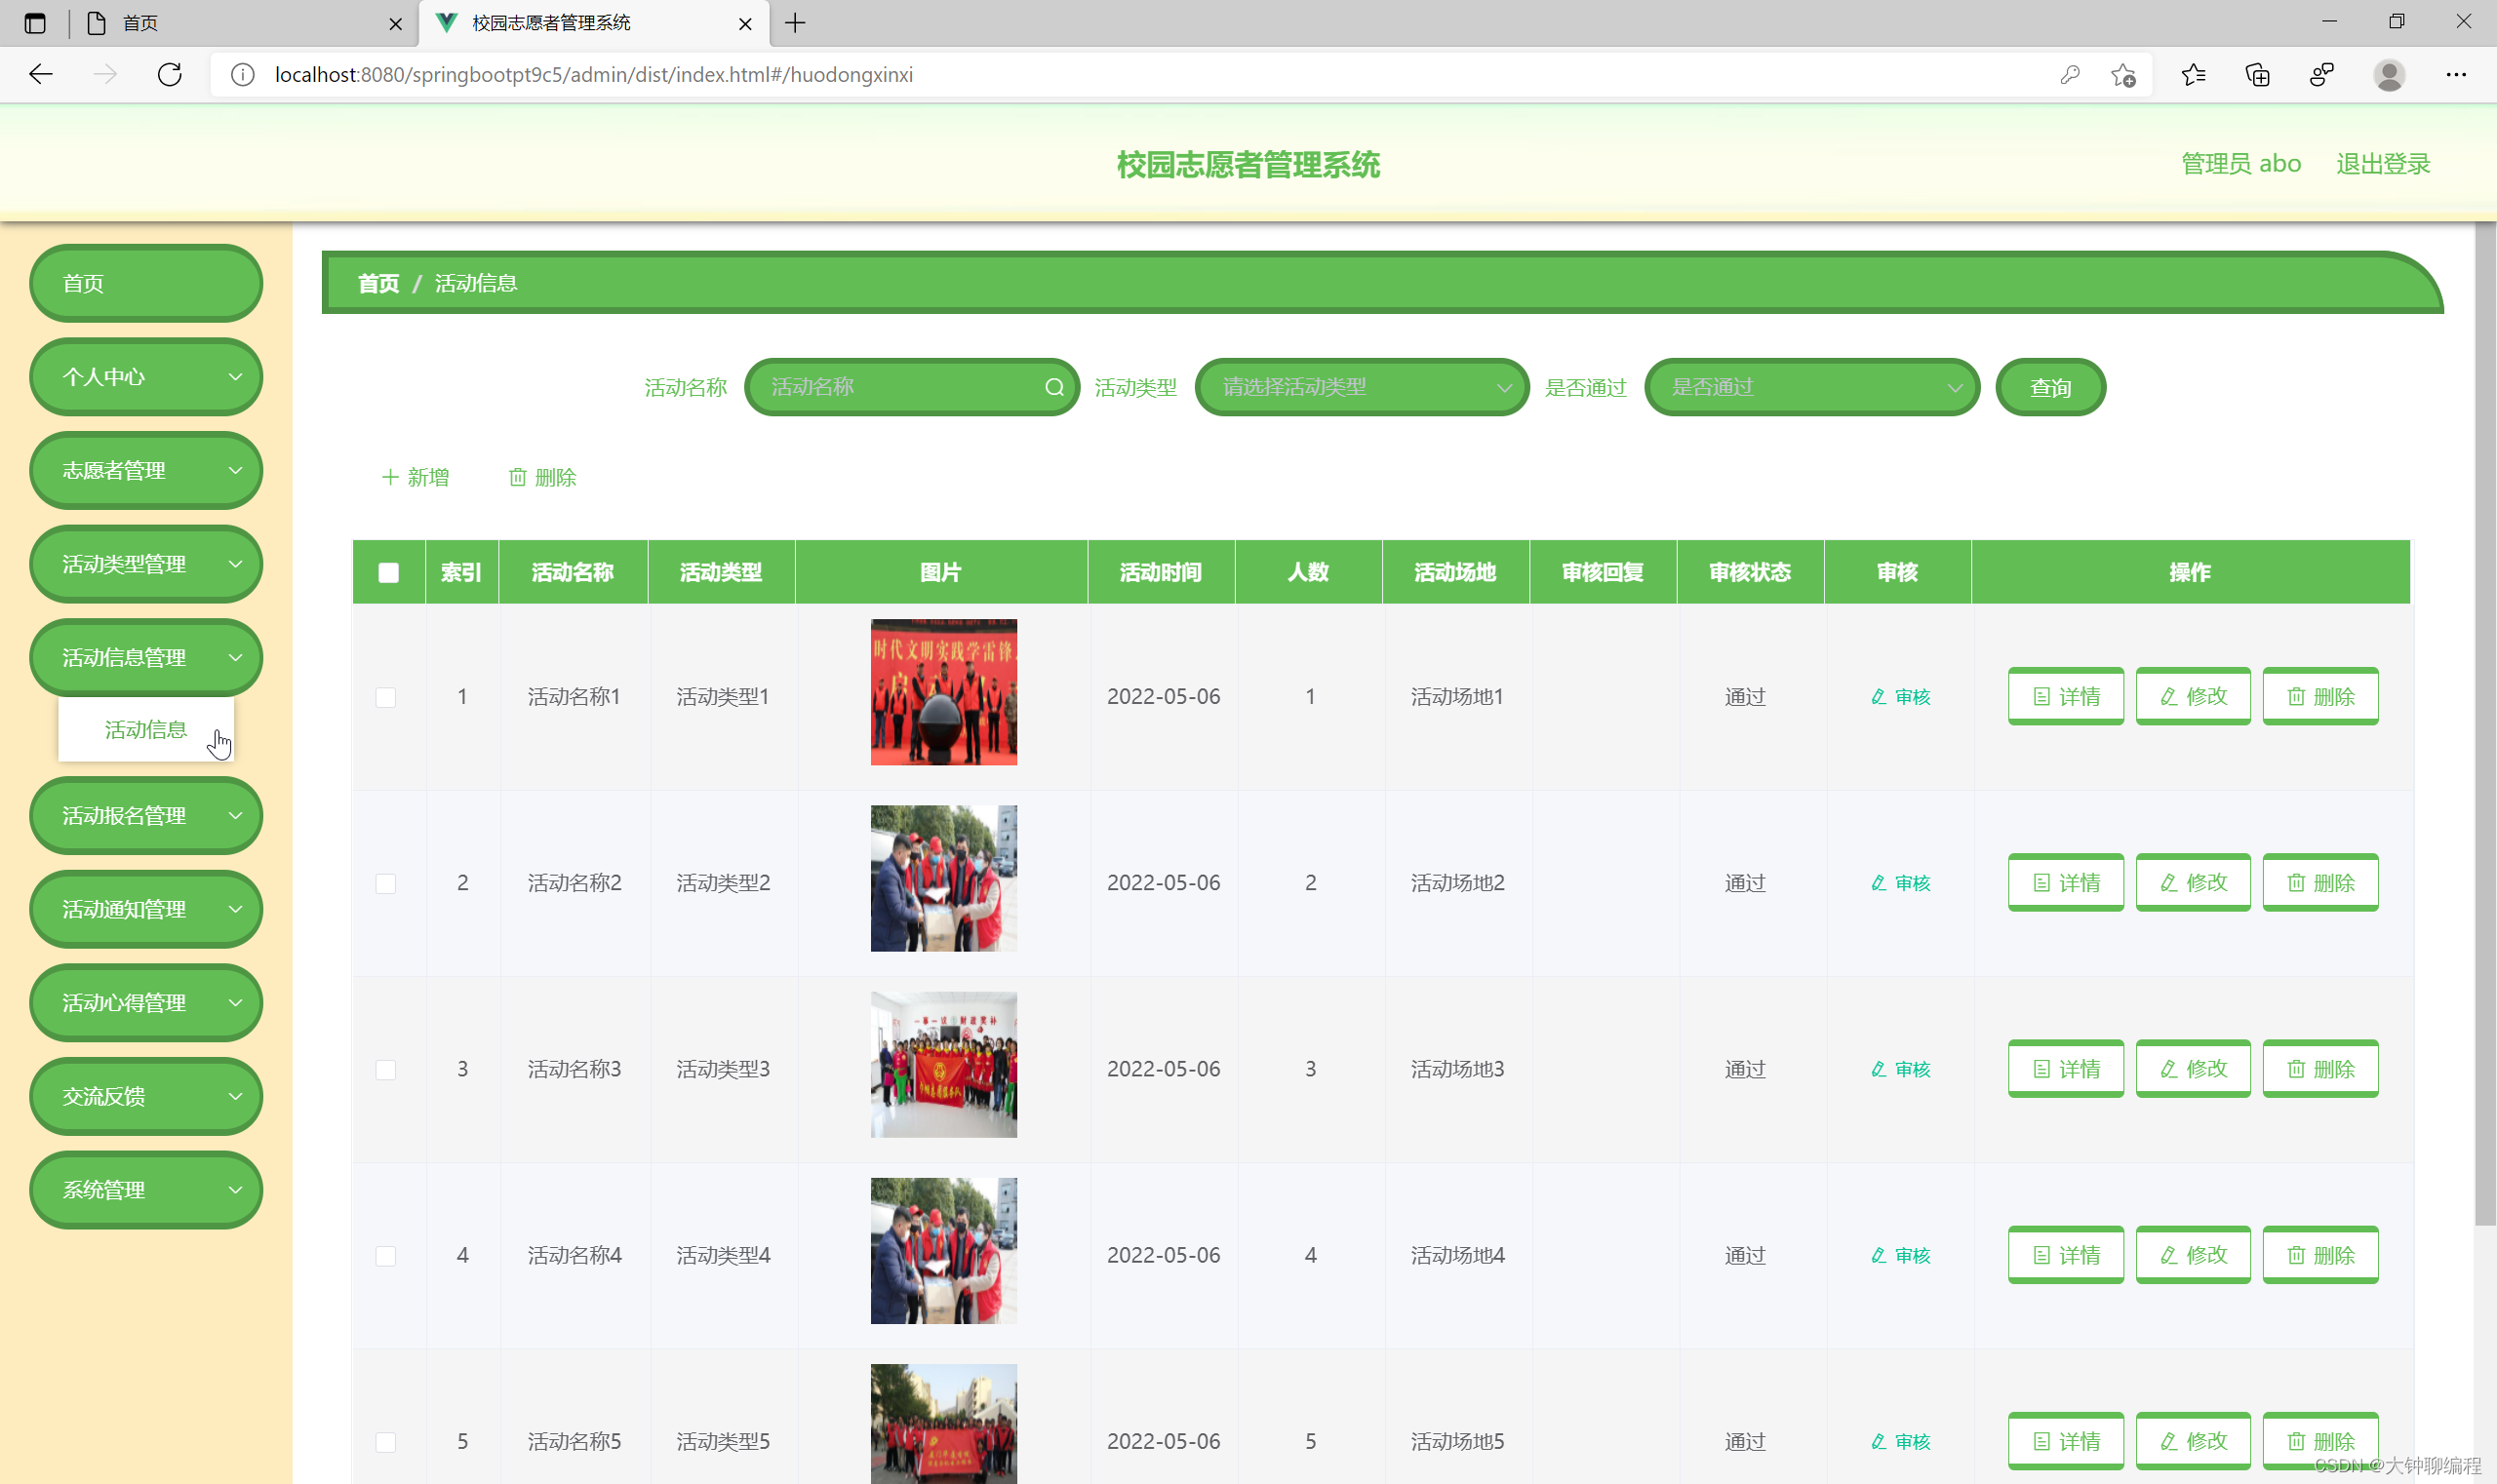
Task: Select the 活动信息 submenu item
Action: (x=146, y=730)
